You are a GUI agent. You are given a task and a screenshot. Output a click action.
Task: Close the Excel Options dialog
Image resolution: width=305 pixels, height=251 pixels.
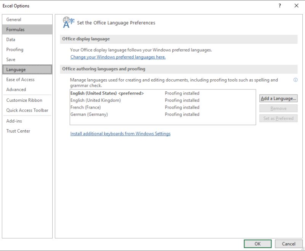pos(296,6)
